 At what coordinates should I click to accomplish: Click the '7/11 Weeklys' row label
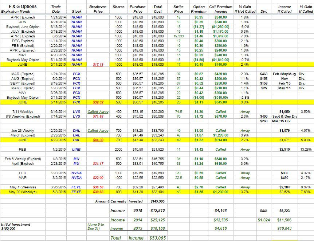[23, 112]
